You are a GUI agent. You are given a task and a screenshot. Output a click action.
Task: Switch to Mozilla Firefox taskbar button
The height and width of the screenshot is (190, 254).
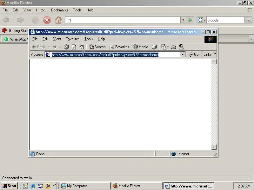coord(137,186)
